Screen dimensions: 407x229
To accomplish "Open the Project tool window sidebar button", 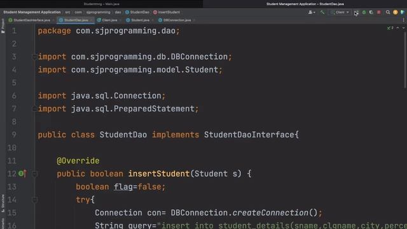I will [x=3, y=25].
